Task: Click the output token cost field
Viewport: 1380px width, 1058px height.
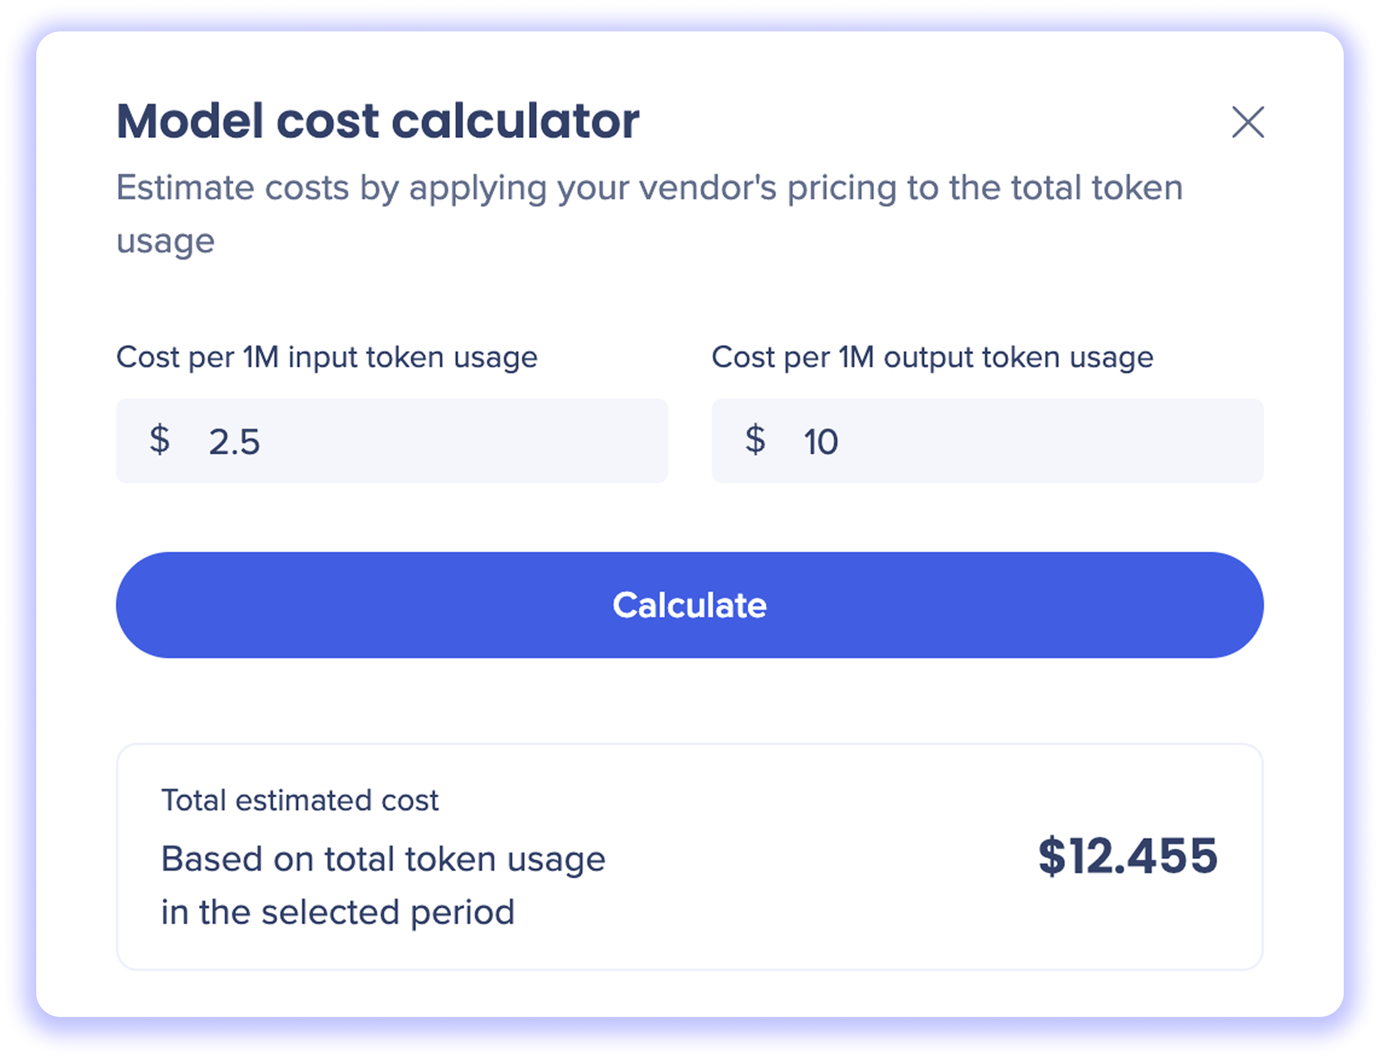Action: [1040, 441]
